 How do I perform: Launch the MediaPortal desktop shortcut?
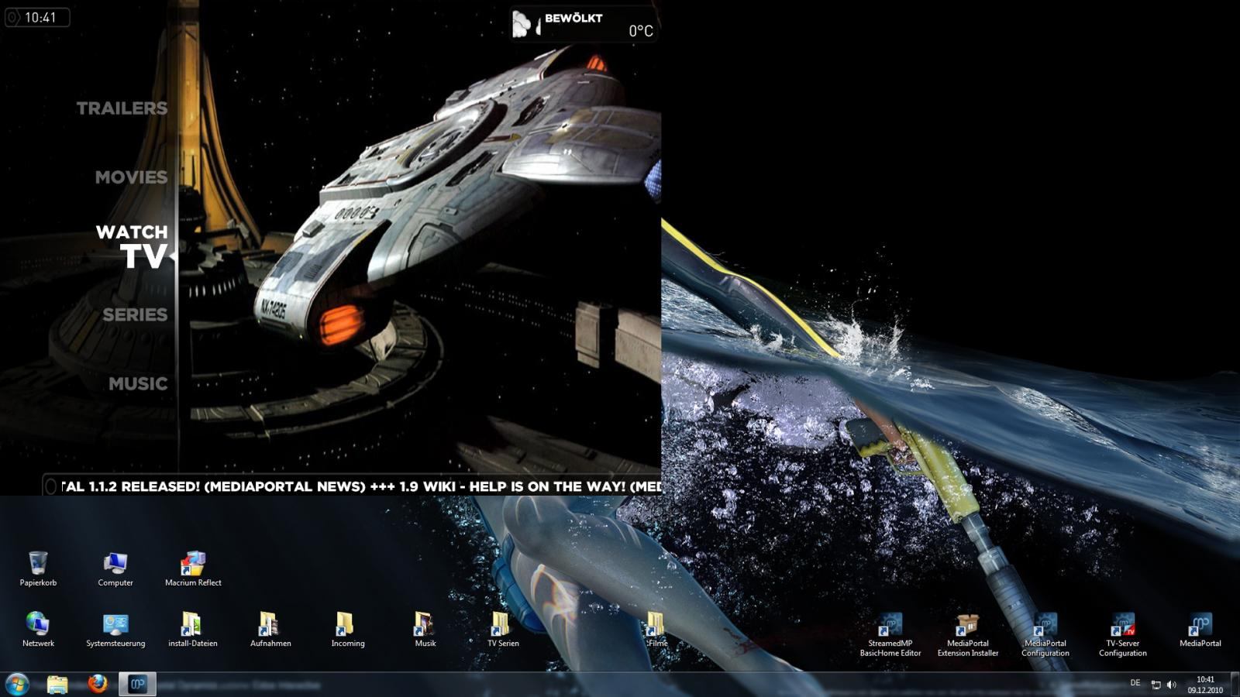[1200, 629]
